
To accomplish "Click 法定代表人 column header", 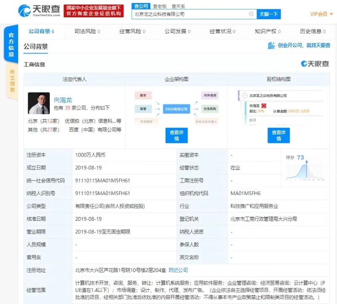I will point(75,79).
